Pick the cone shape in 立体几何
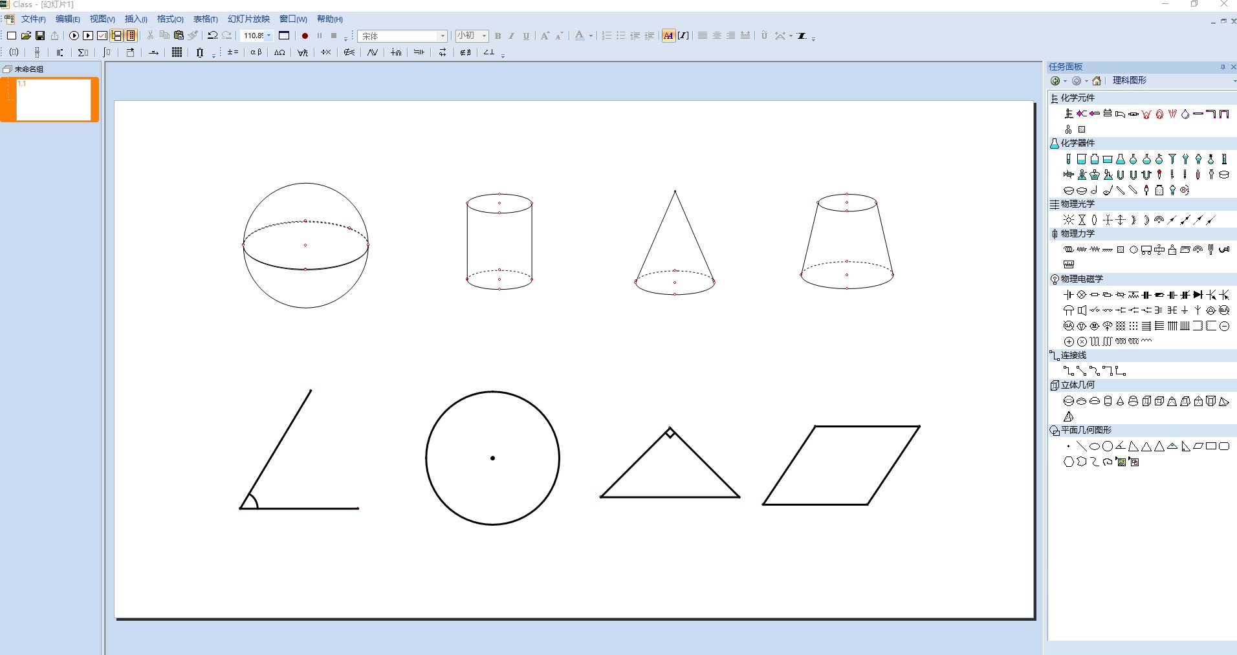1237x655 pixels. [x=1121, y=402]
